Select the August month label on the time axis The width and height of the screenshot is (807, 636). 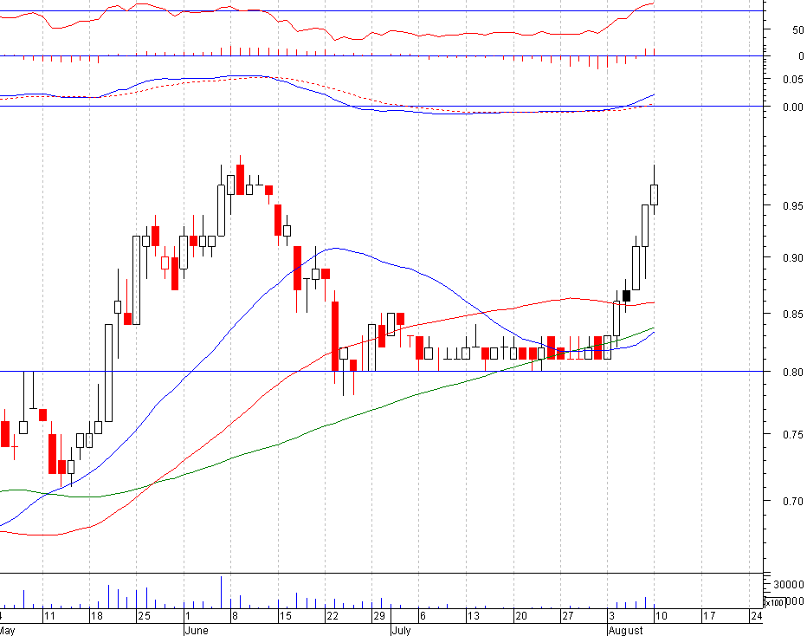pyautogui.click(x=625, y=630)
